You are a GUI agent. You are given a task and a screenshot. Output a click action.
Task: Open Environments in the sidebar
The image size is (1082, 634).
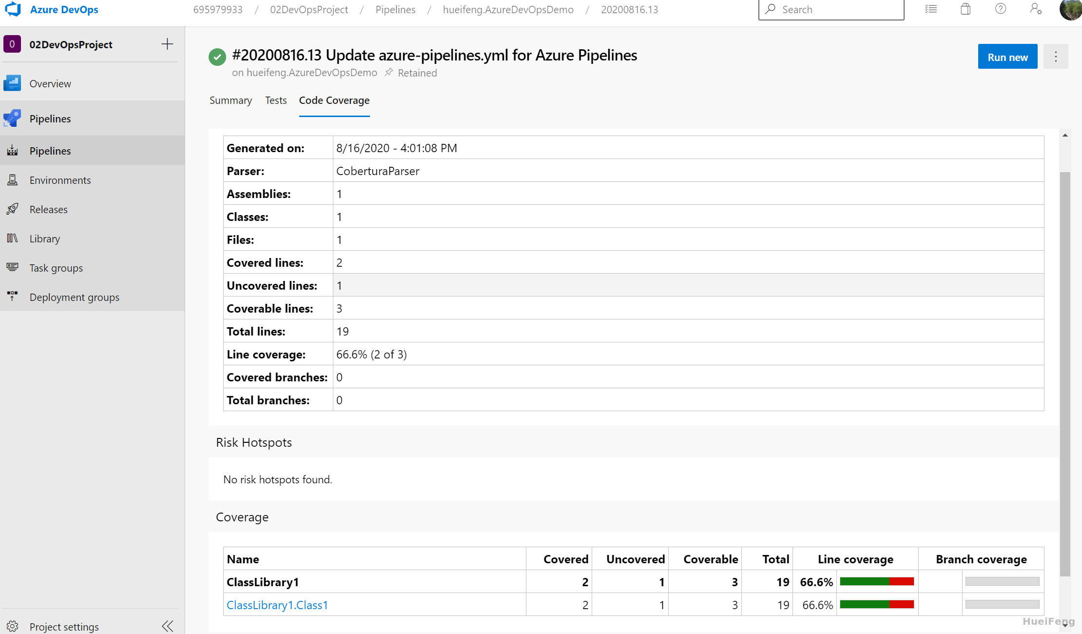pyautogui.click(x=60, y=180)
